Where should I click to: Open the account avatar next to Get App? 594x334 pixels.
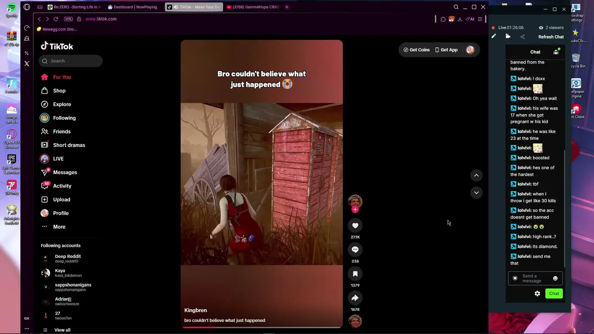click(470, 50)
